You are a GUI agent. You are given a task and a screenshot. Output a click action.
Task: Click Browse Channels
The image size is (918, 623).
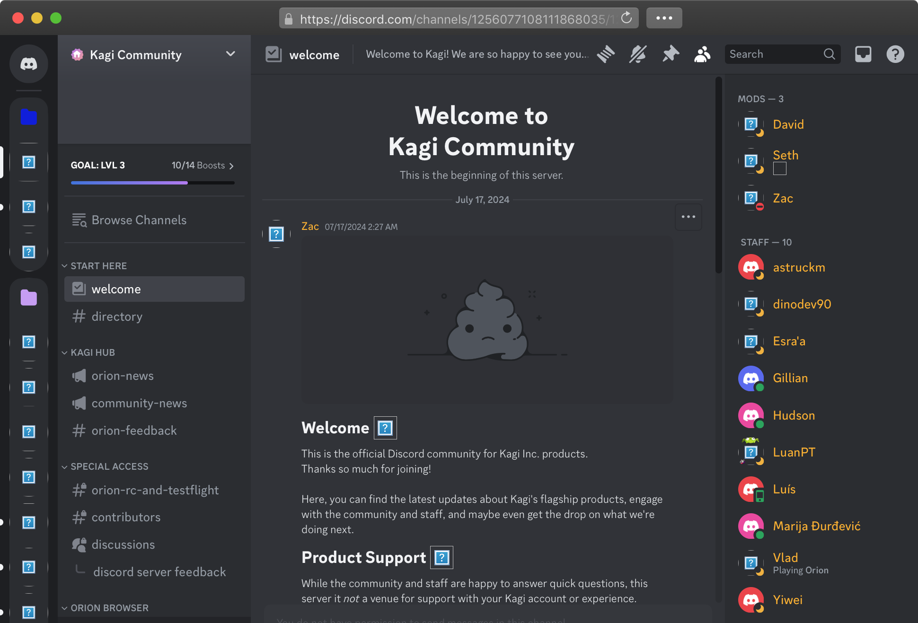click(139, 220)
